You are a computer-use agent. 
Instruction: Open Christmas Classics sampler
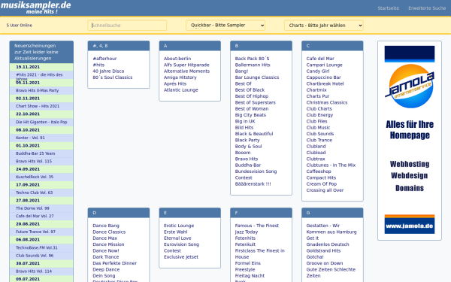coord(327,102)
